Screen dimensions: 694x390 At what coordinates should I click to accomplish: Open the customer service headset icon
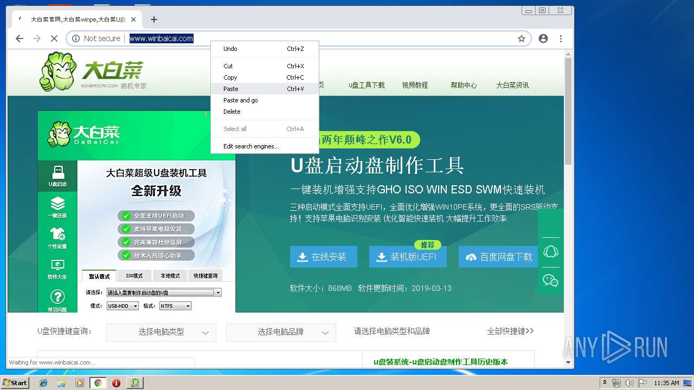[551, 252]
